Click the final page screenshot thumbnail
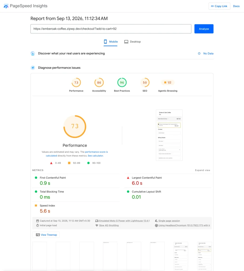 [x=169, y=135]
